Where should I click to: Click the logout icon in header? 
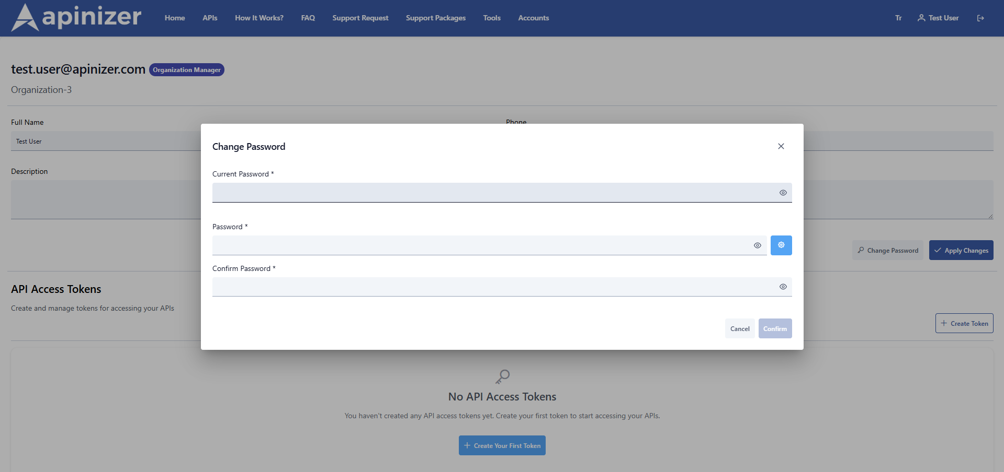pos(980,18)
